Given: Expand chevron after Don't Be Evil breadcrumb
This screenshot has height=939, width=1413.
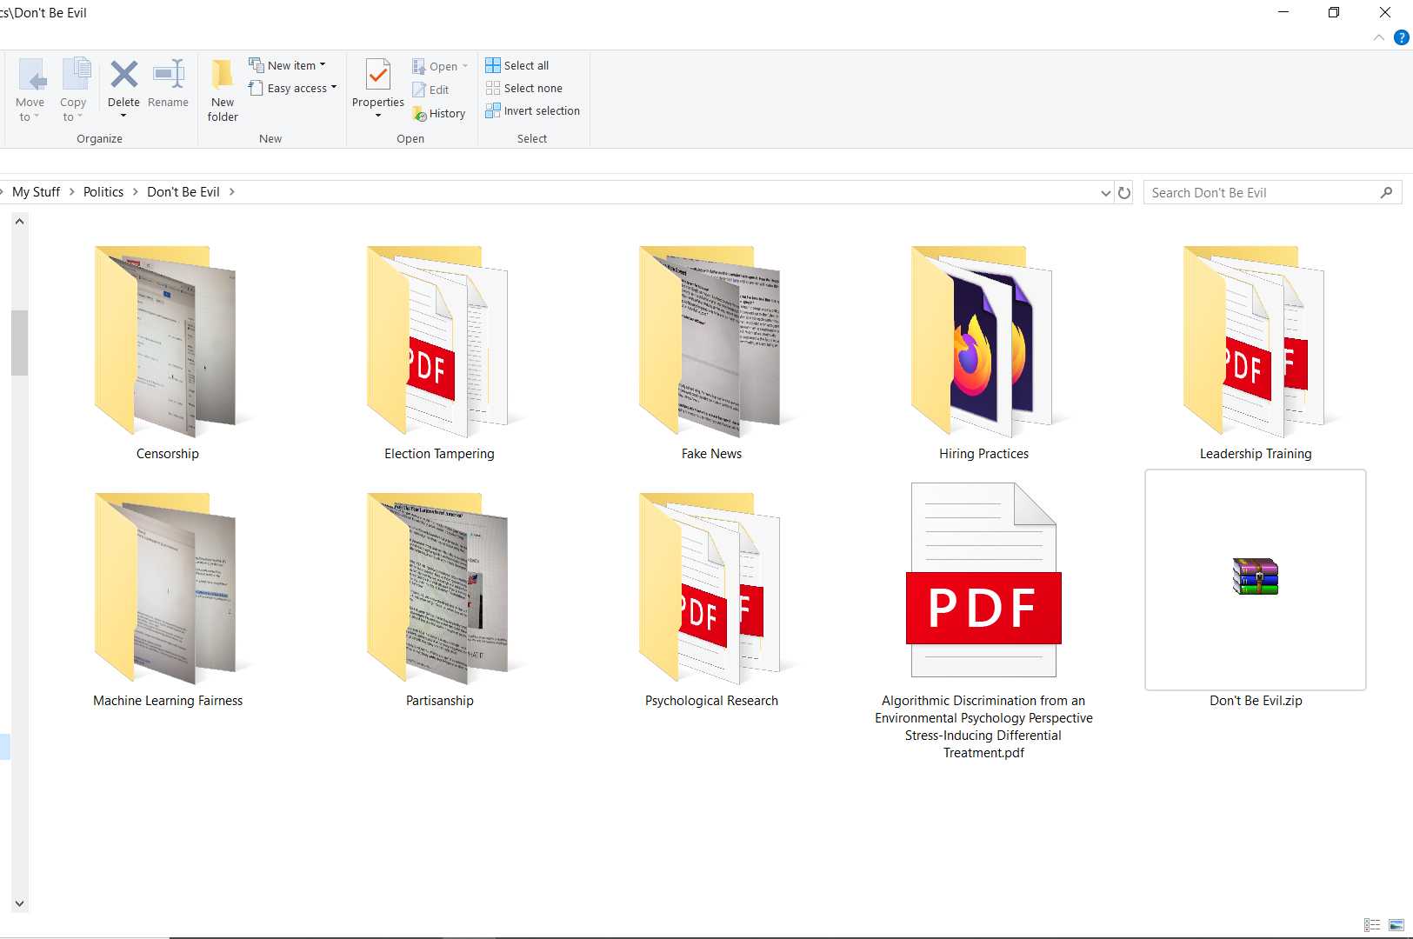Looking at the screenshot, I should point(232,192).
